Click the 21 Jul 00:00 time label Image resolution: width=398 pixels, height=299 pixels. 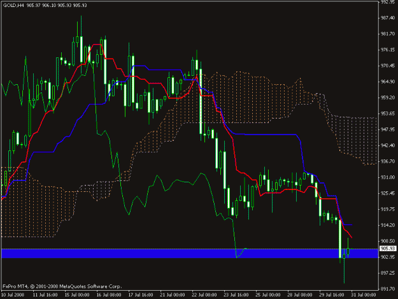tap(173, 295)
